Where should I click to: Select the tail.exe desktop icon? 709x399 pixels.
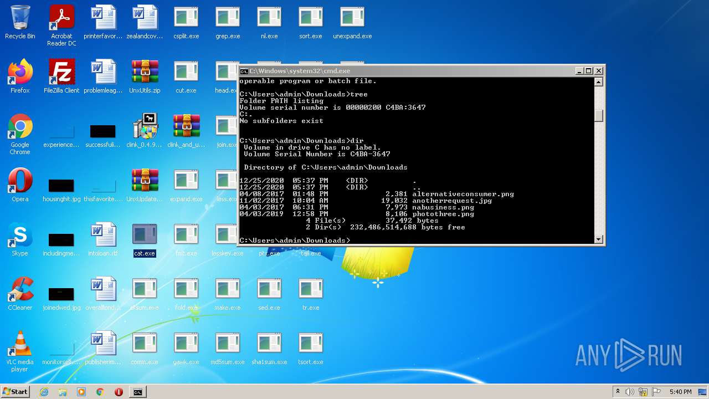[311, 253]
